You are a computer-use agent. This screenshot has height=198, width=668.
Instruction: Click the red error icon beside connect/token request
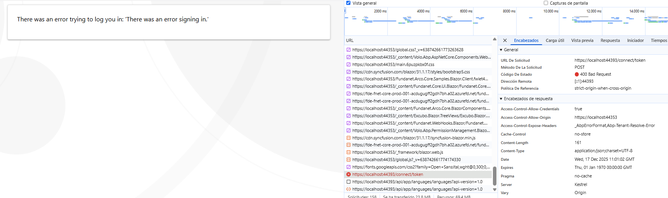(348, 174)
